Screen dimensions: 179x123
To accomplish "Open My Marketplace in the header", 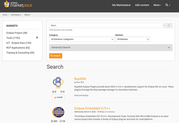I will (x=121, y=5).
